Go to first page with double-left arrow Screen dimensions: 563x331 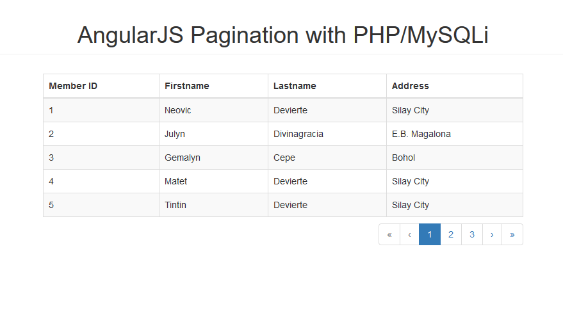click(x=389, y=234)
